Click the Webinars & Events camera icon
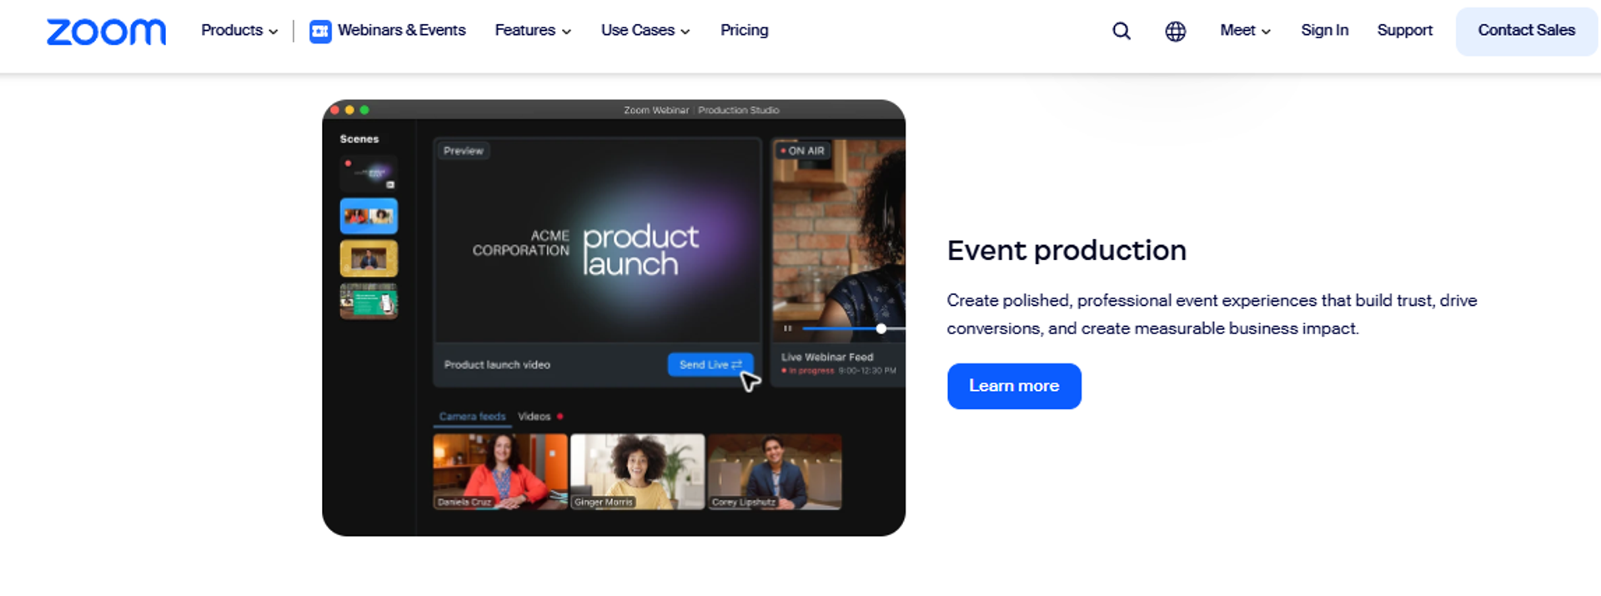This screenshot has height=596, width=1601. (x=320, y=32)
